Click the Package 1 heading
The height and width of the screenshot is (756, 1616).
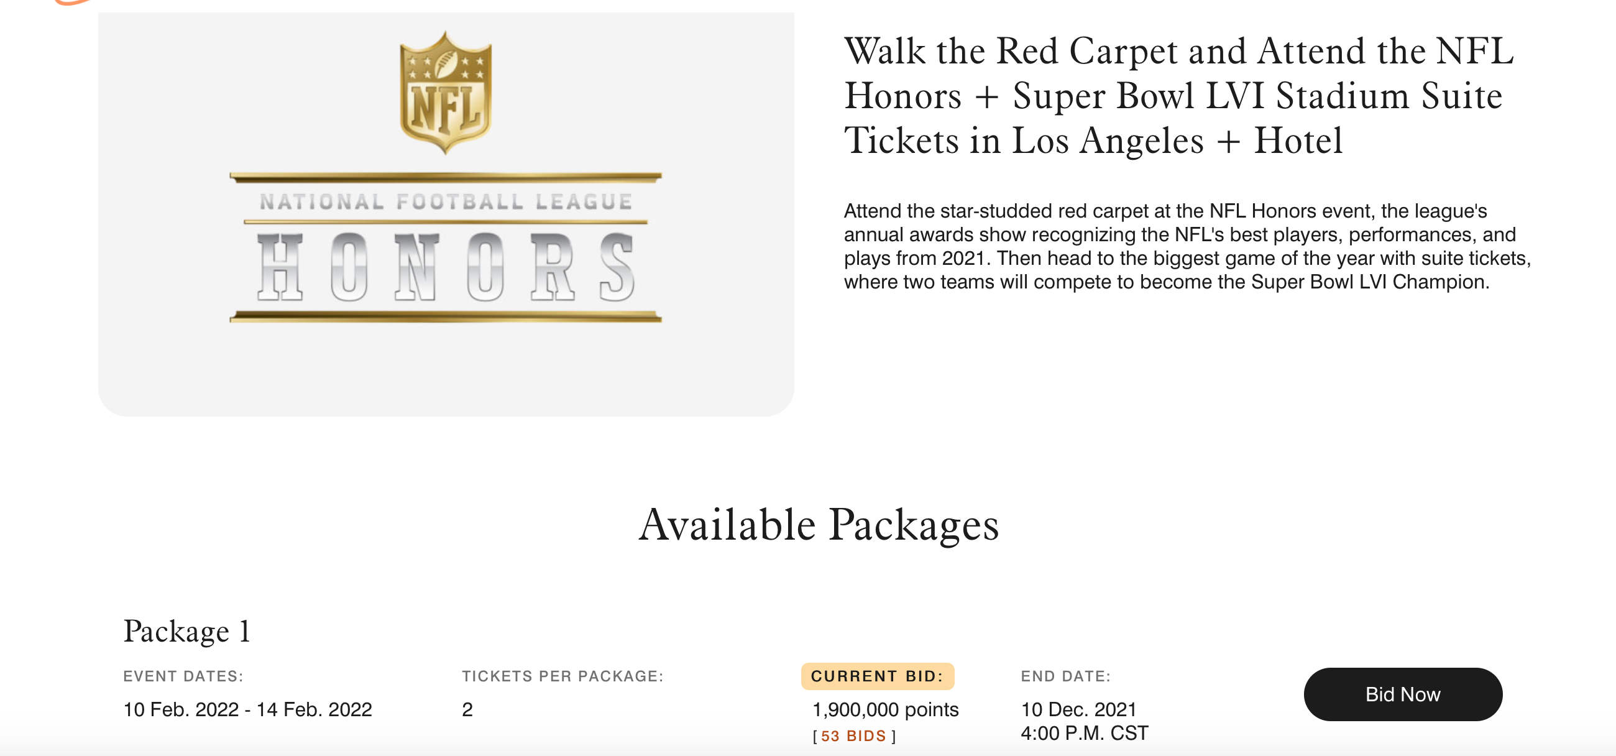tap(187, 630)
